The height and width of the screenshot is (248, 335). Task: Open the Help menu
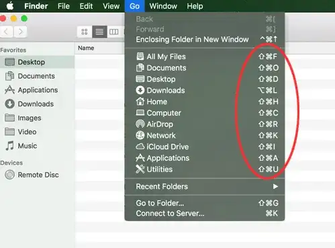pyautogui.click(x=195, y=6)
